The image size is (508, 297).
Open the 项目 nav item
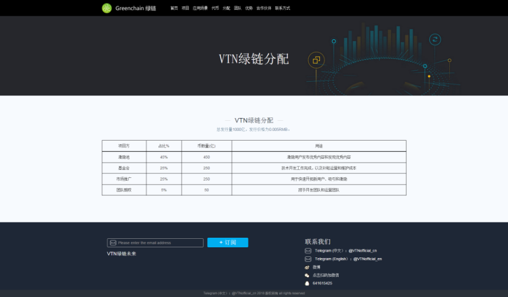(x=185, y=8)
